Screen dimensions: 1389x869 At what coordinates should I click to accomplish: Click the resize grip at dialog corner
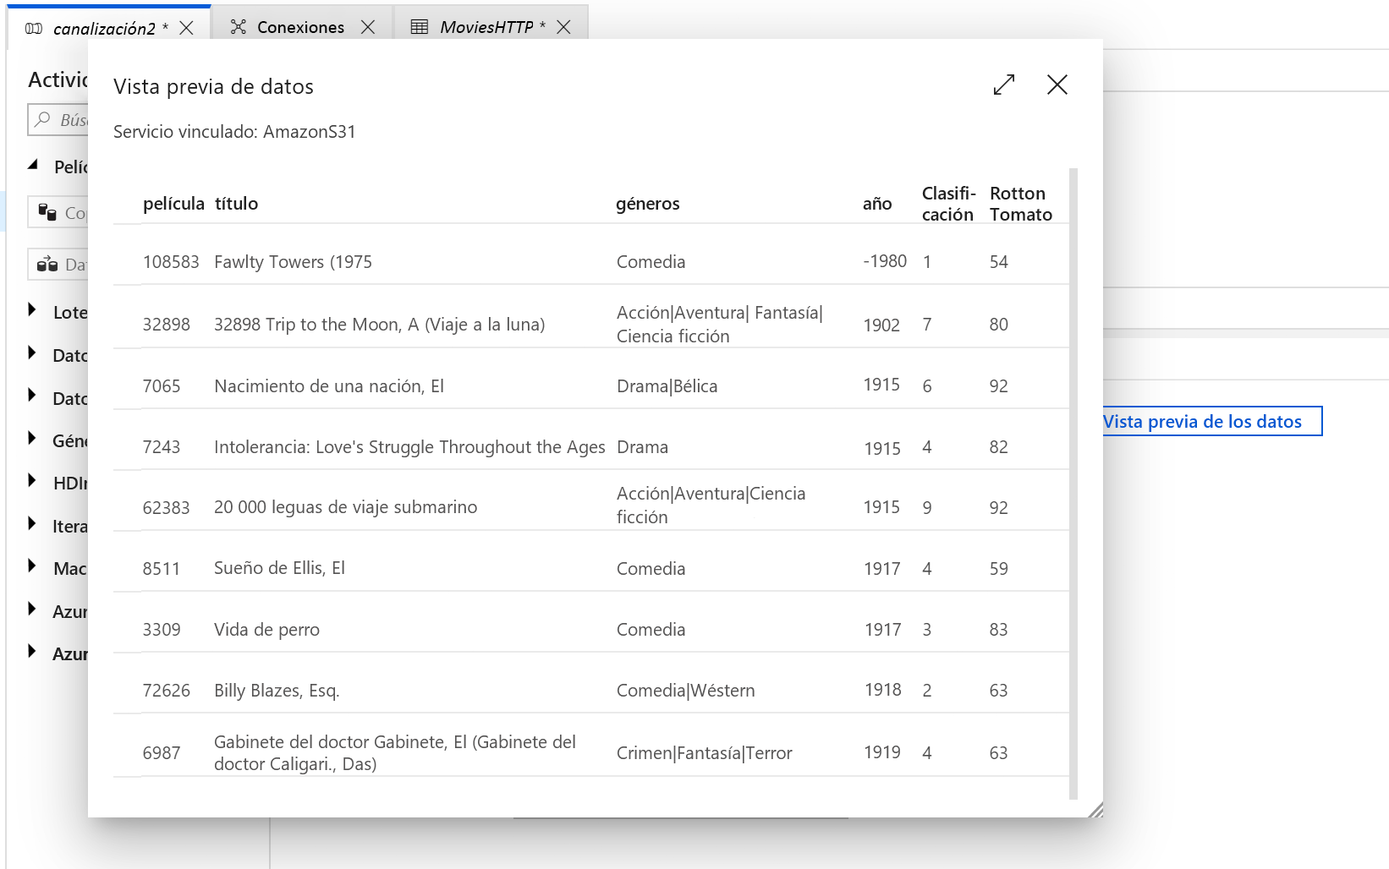tap(1095, 810)
